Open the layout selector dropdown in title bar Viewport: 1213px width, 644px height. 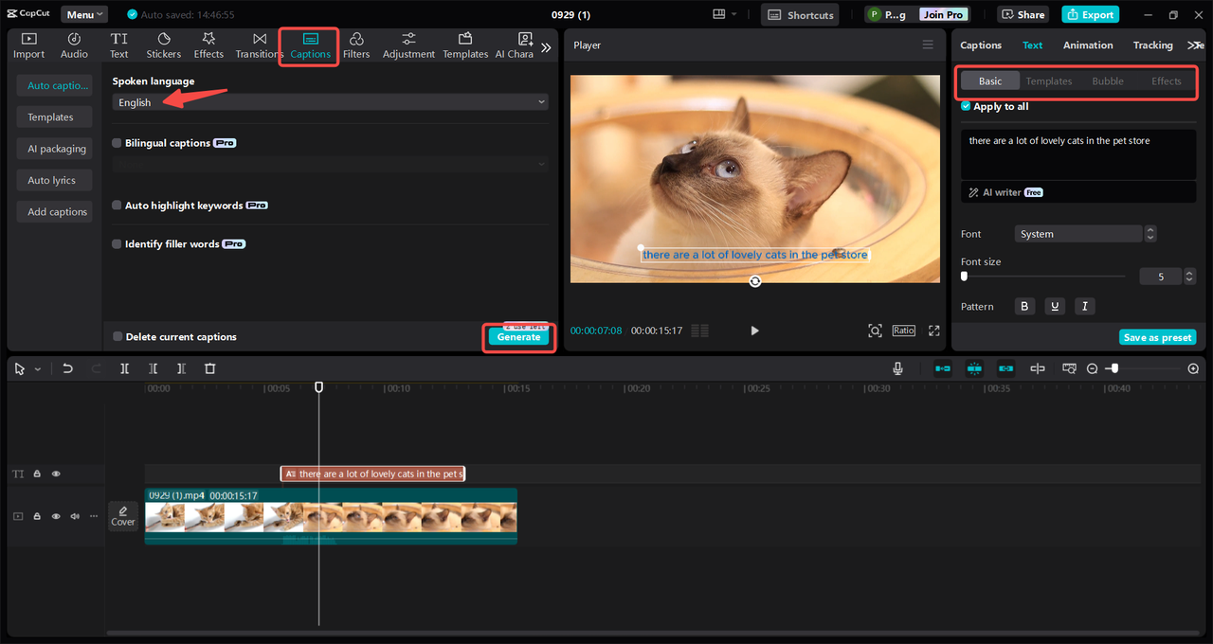pyautogui.click(x=725, y=14)
